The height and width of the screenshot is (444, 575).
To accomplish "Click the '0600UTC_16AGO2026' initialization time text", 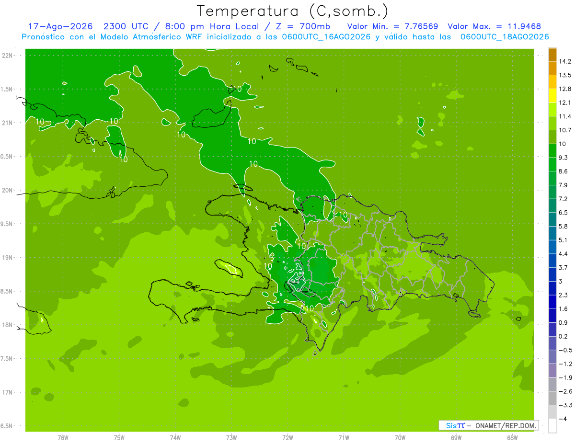I will click(327, 37).
